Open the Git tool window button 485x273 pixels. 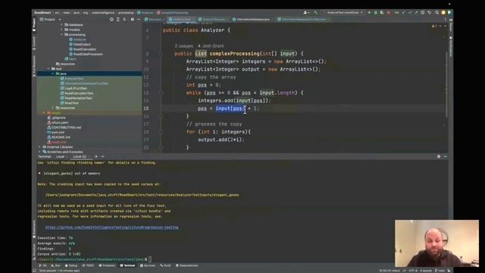coord(42,265)
